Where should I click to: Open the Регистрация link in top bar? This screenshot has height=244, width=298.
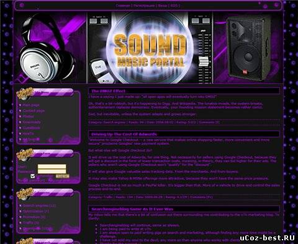[144, 6]
